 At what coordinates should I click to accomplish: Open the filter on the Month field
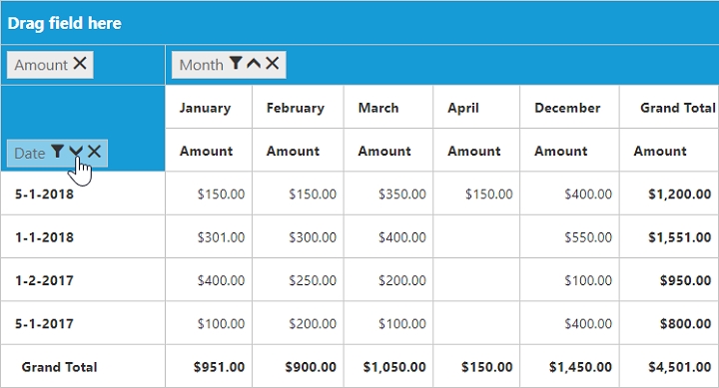click(x=236, y=63)
